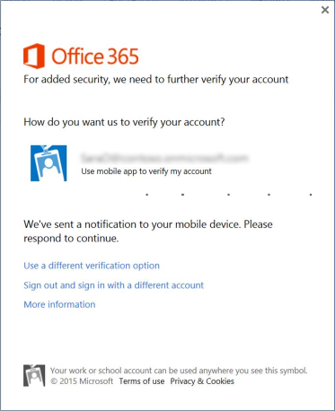Image resolution: width=335 pixels, height=411 pixels.
Task: Click the blurred account email address
Action: [164, 157]
